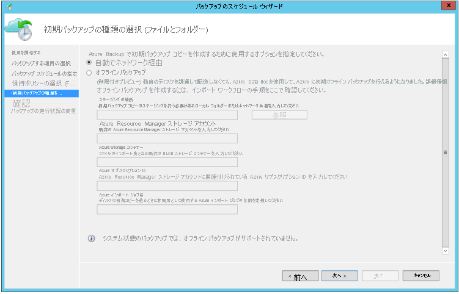Click the キャンセル button
This screenshot has width=459, height=294.
[x=421, y=276]
